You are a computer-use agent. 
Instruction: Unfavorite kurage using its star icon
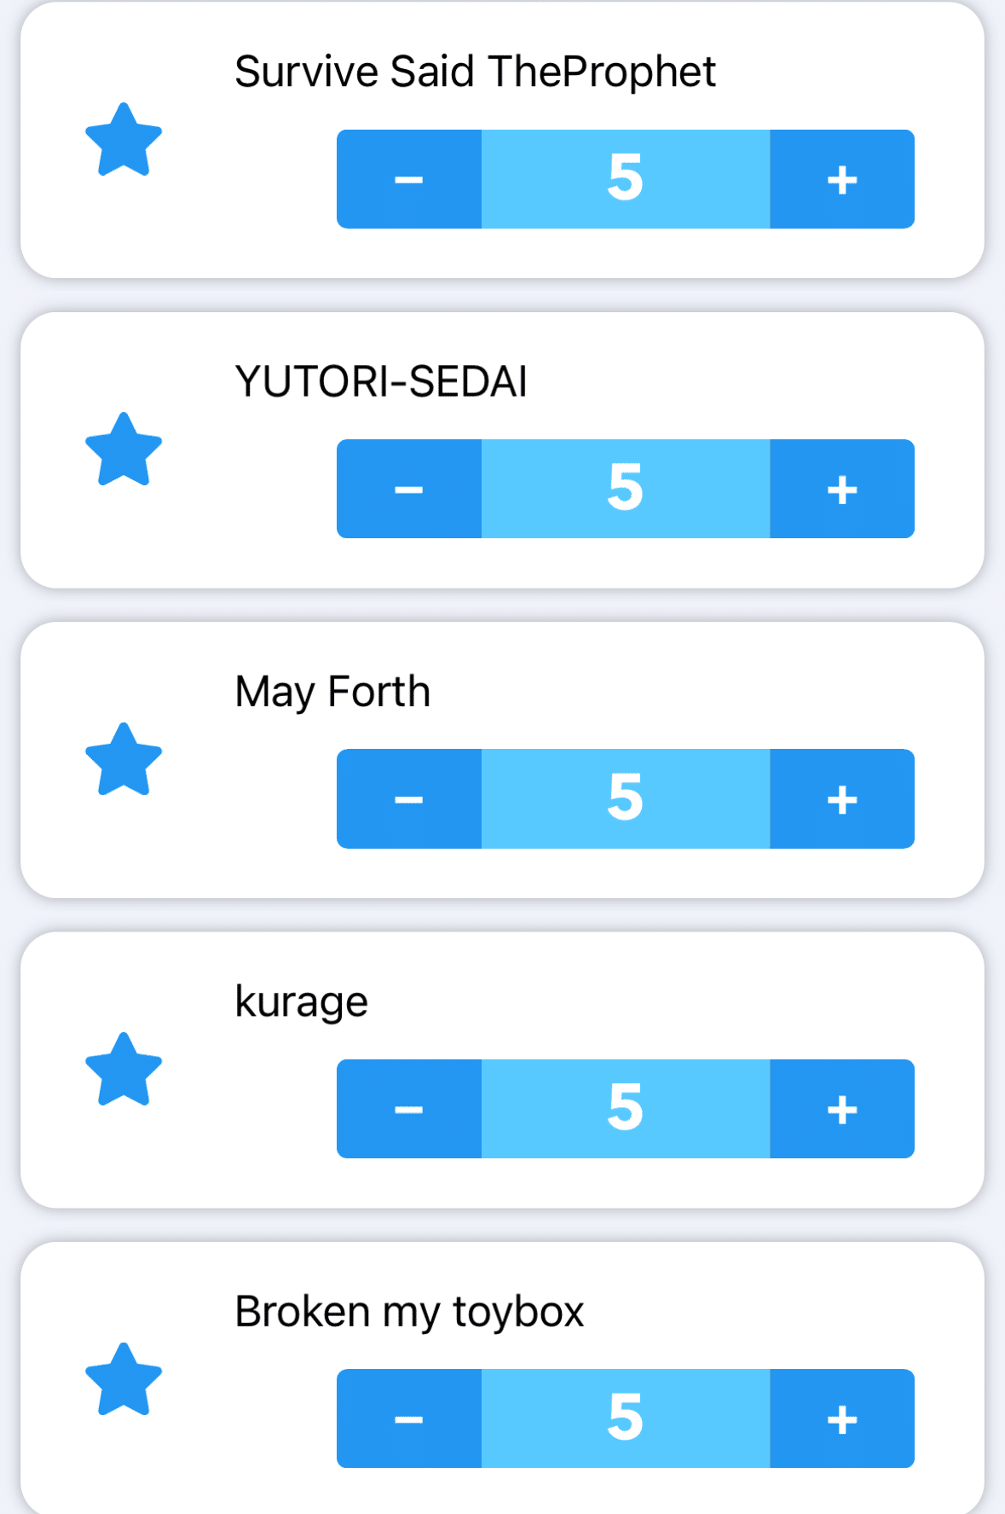click(x=124, y=1070)
